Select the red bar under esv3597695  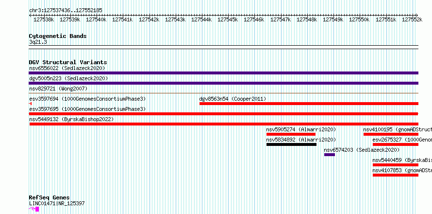point(223,114)
